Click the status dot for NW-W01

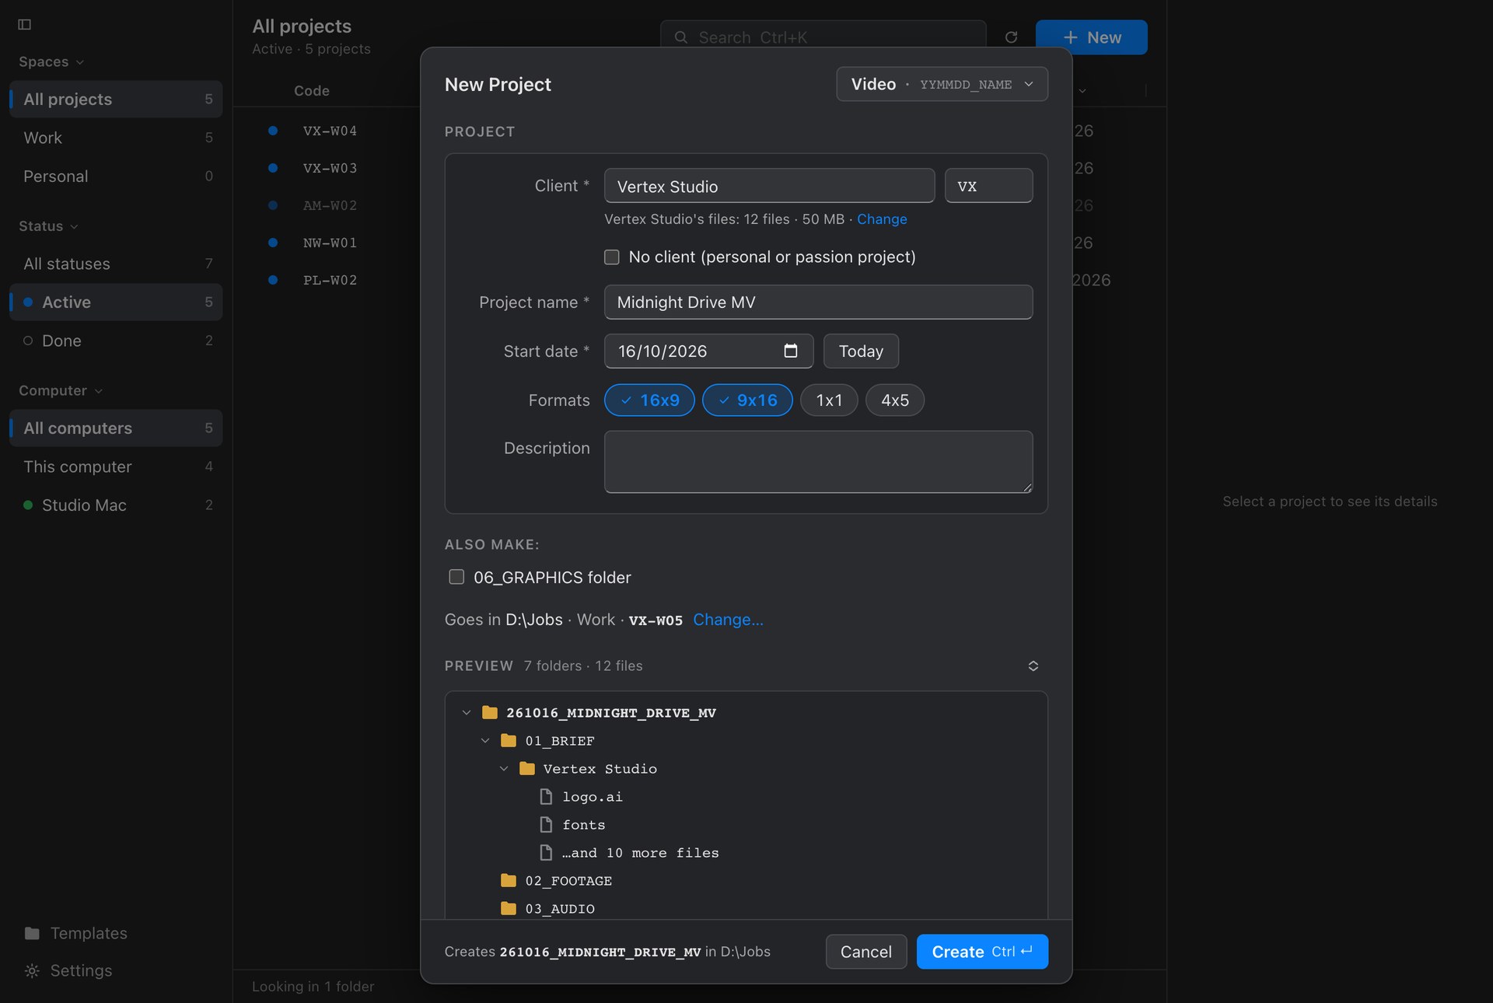click(273, 243)
